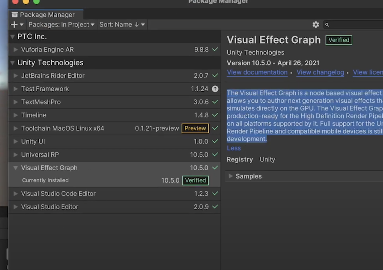Click the Verified badge beside Visual Effect Graph title
This screenshot has width=383, height=270.
click(339, 40)
